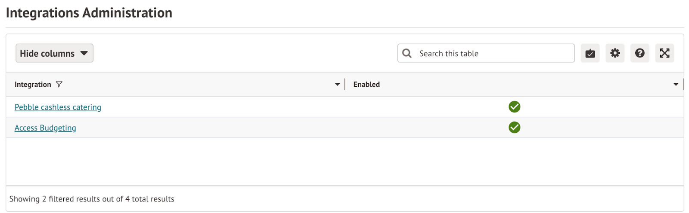The height and width of the screenshot is (213, 689).
Task: Expand table to fullscreen
Action: [664, 53]
